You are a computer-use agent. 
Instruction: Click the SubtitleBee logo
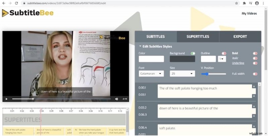[28, 13]
